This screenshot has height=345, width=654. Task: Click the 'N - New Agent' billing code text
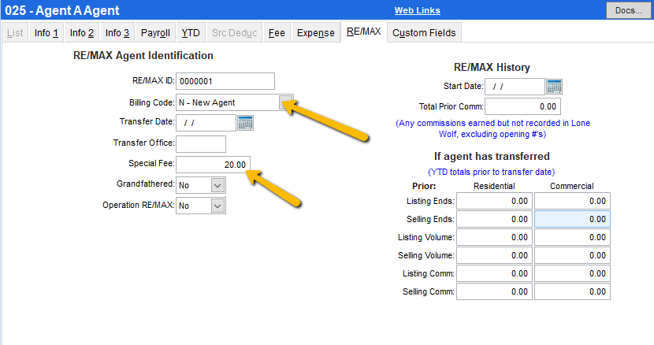point(207,102)
